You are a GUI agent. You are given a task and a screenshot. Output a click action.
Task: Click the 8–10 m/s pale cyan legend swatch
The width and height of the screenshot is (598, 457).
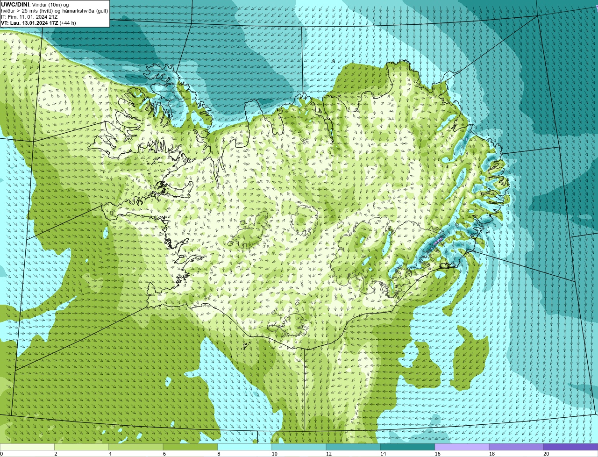coord(244,447)
